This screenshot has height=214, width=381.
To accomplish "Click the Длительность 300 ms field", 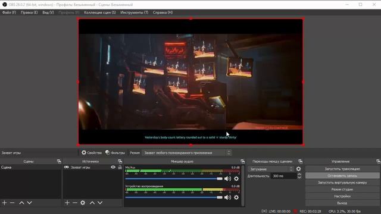I will pos(283,176).
